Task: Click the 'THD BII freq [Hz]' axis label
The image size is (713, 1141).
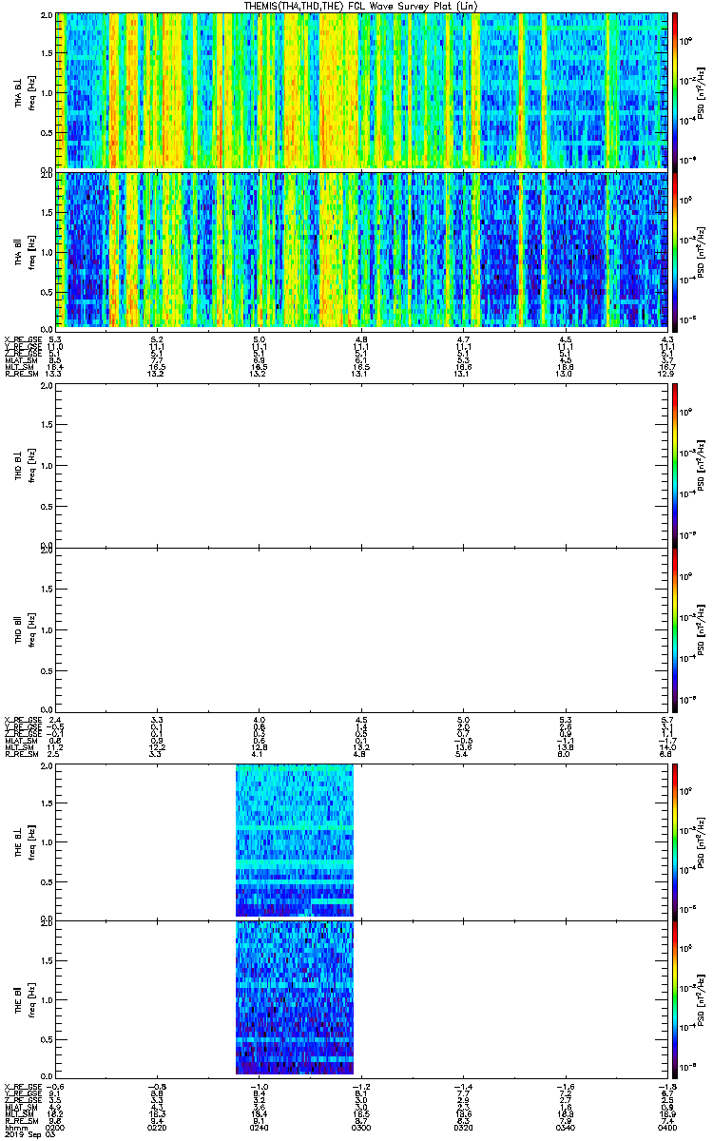Action: pos(24,629)
